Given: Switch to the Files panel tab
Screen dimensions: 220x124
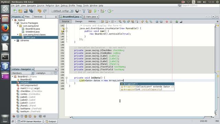Looking at the screenshot, I should coord(27,17).
